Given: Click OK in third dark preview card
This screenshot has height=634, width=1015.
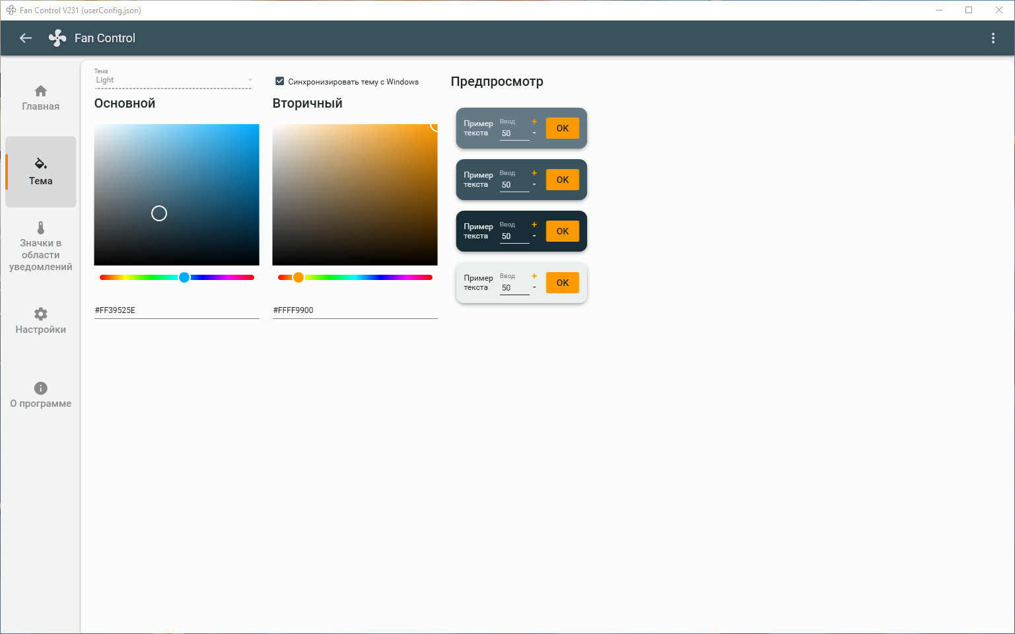Looking at the screenshot, I should (563, 231).
